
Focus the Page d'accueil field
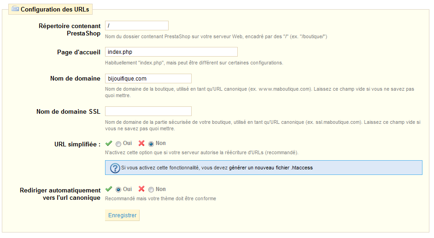[x=171, y=52]
